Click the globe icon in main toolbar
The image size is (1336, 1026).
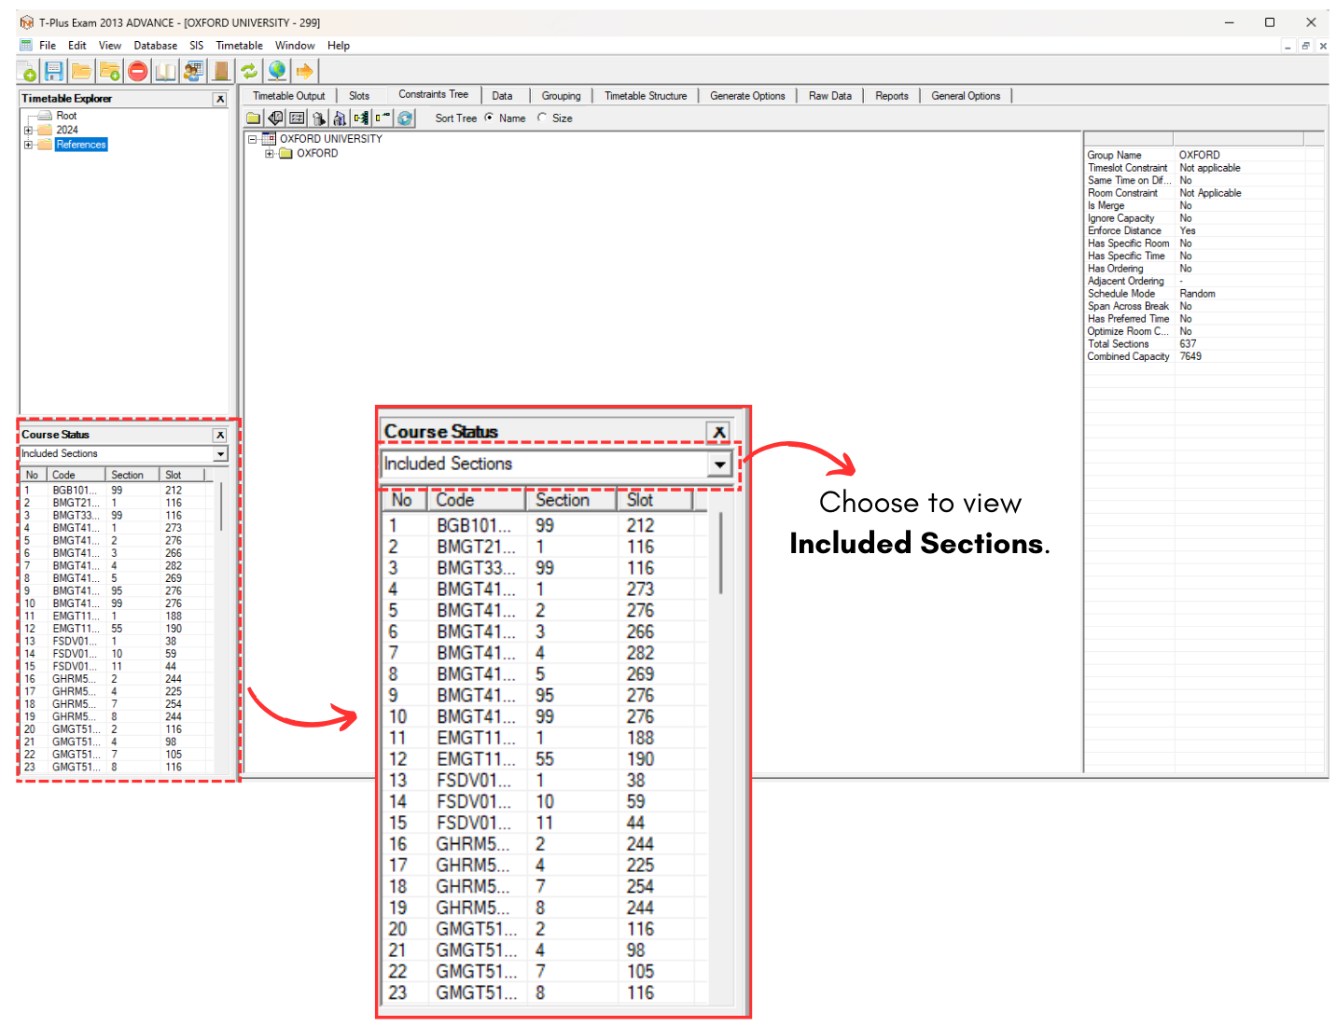[277, 71]
